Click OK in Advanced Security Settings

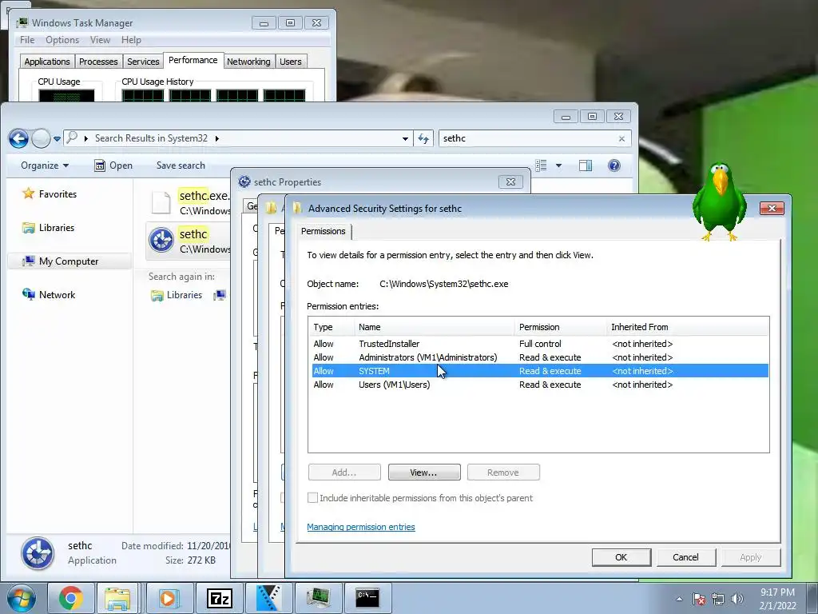click(x=621, y=557)
